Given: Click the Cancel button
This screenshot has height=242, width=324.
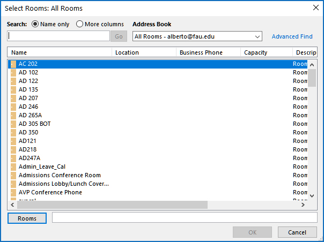Looking at the screenshot, I should 297,232.
